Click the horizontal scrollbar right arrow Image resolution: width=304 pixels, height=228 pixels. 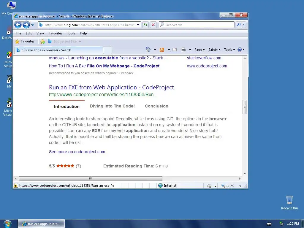pyautogui.click(x=240, y=178)
